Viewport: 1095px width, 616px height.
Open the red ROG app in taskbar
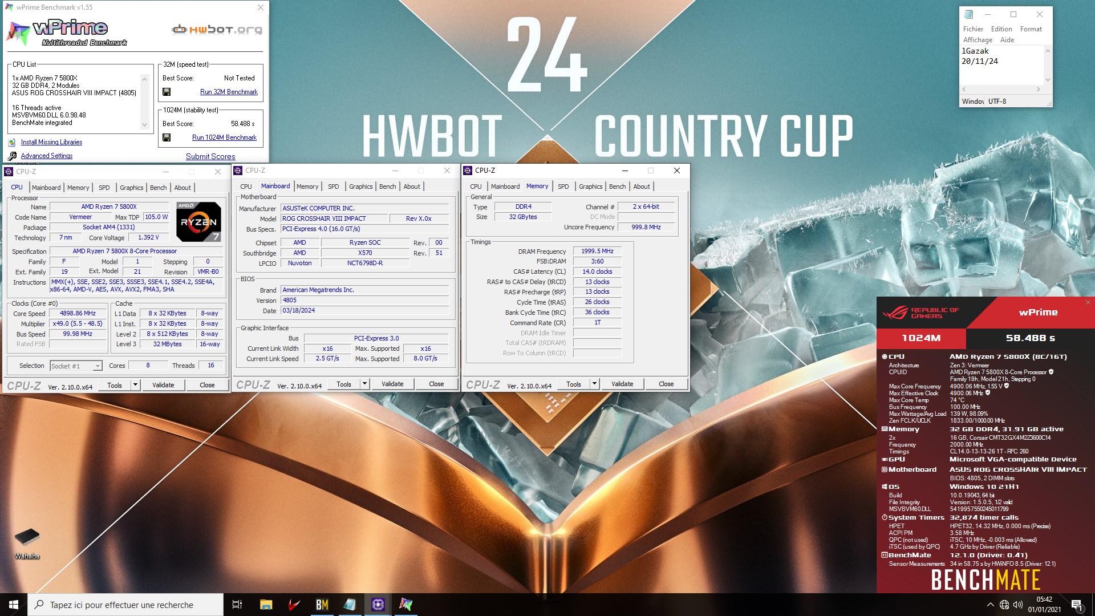pyautogui.click(x=294, y=605)
